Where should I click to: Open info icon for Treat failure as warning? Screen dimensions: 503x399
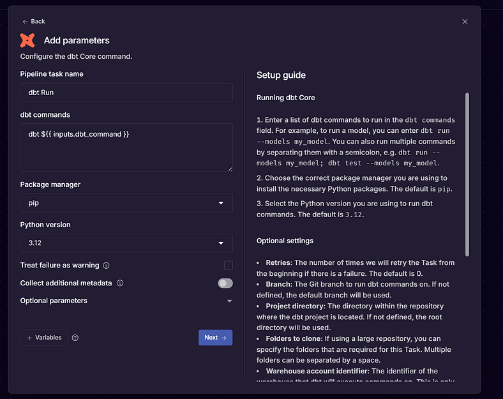(106, 265)
